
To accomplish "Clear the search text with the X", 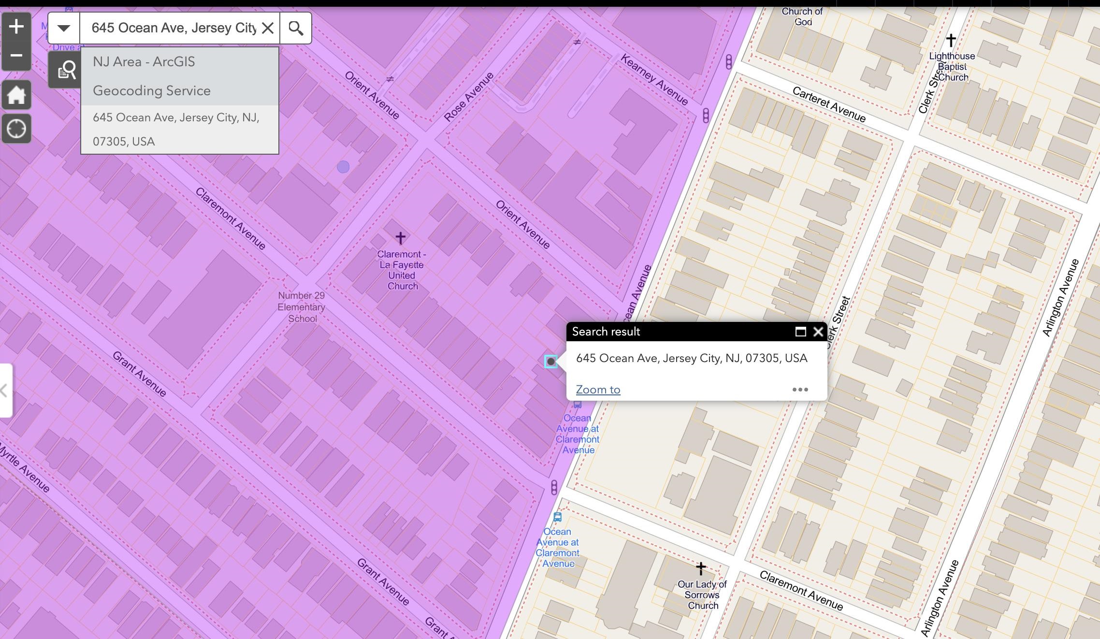I will coord(268,28).
